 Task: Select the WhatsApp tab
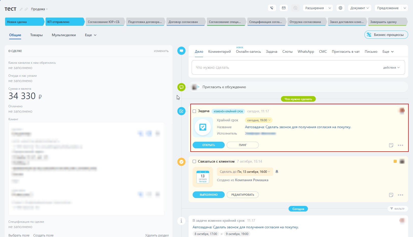point(306,51)
